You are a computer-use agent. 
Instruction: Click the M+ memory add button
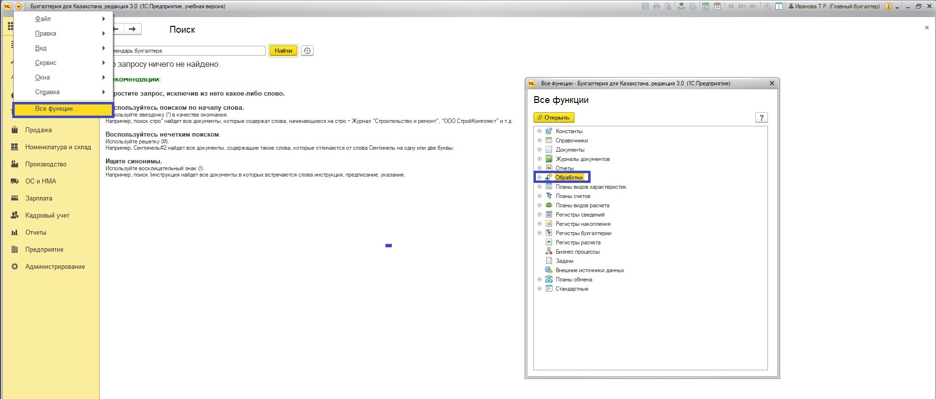(x=742, y=6)
